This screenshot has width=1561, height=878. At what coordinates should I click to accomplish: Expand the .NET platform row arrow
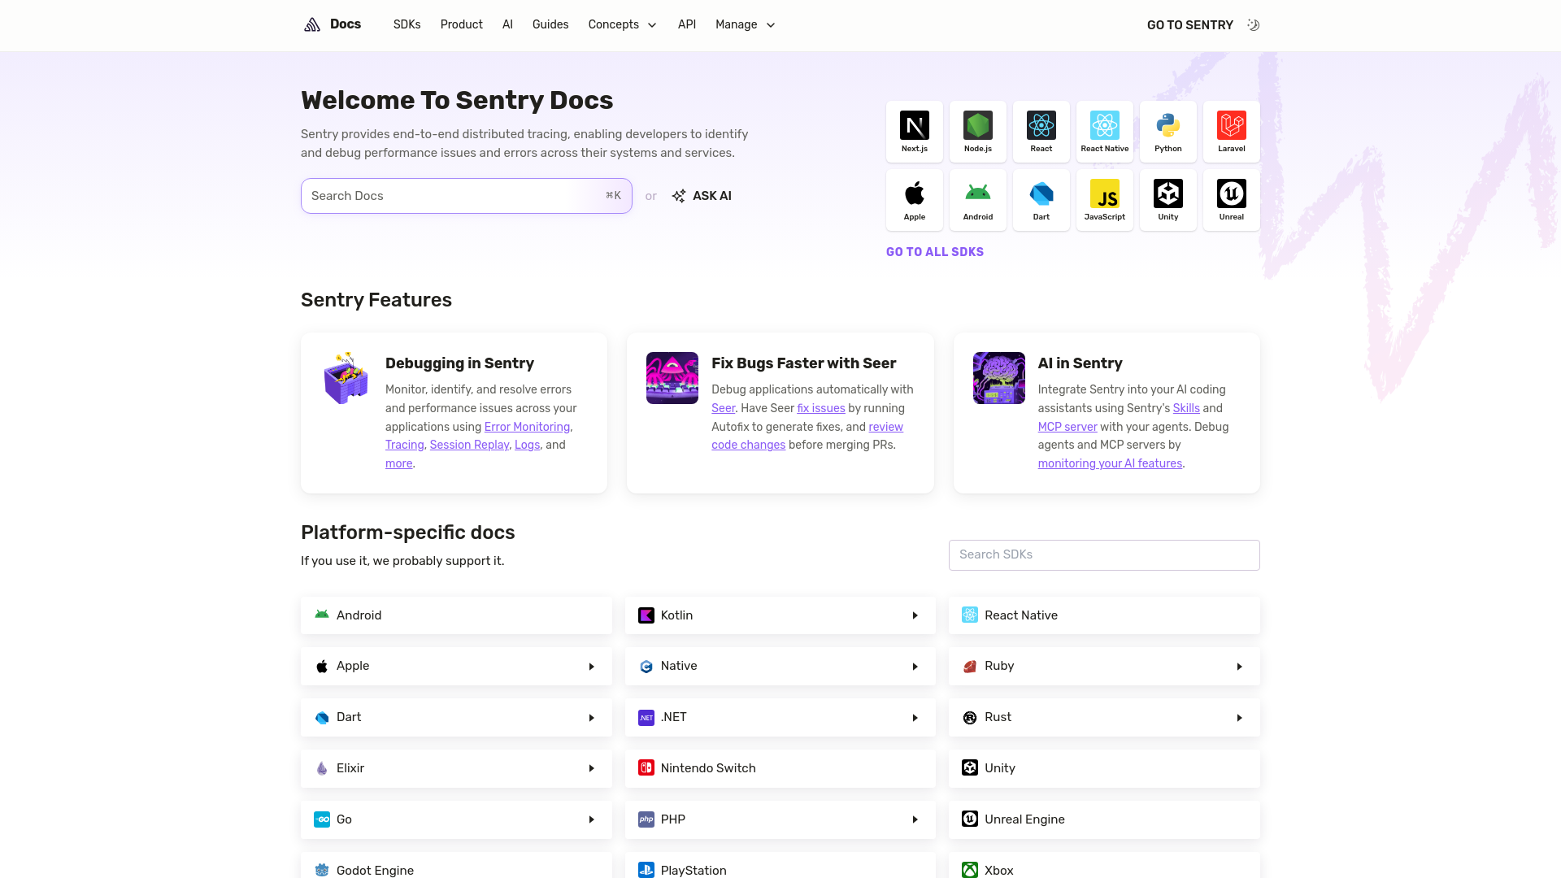(915, 718)
